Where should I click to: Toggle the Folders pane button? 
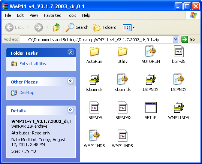pyautogui.click(x=105, y=27)
